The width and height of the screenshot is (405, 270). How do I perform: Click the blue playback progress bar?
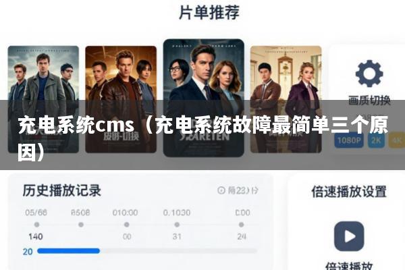(68, 251)
